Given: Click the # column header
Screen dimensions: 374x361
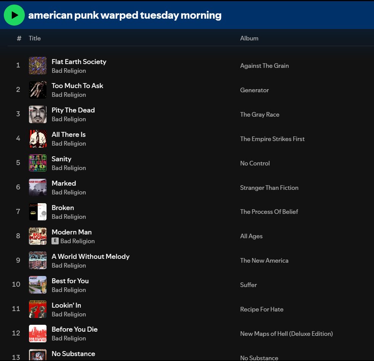Looking at the screenshot, I should (19, 39).
